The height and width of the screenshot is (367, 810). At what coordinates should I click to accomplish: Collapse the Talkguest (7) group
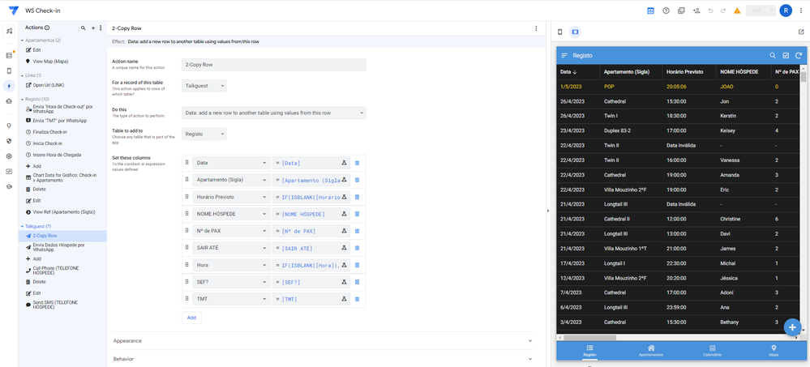pyautogui.click(x=22, y=226)
